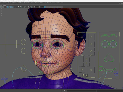Viewport: 123px width, 92px height.
Task: Select the blue cross control near the shoulder
Action: pyautogui.click(x=5, y=79)
